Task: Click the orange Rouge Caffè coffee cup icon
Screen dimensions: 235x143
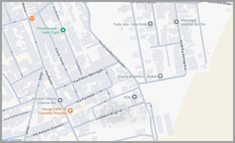Action: pyautogui.click(x=70, y=110)
